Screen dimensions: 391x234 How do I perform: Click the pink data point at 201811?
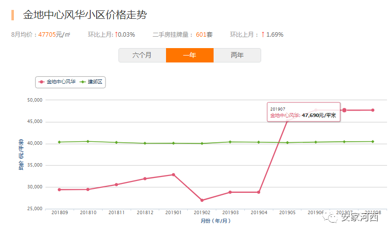click(116, 184)
